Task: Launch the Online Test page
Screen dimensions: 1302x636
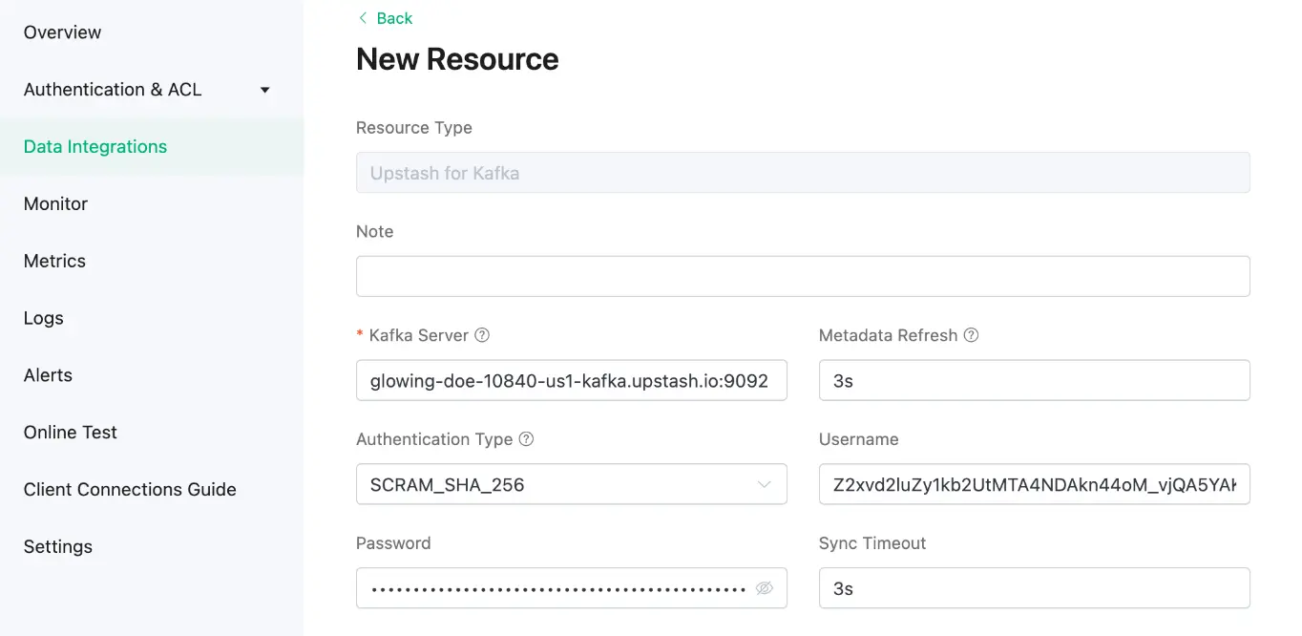Action: pos(70,433)
